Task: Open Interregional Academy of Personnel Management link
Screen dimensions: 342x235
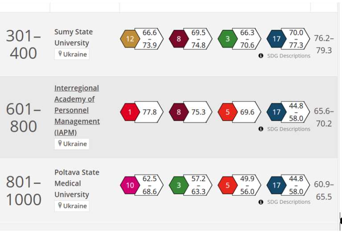Action: 77,110
